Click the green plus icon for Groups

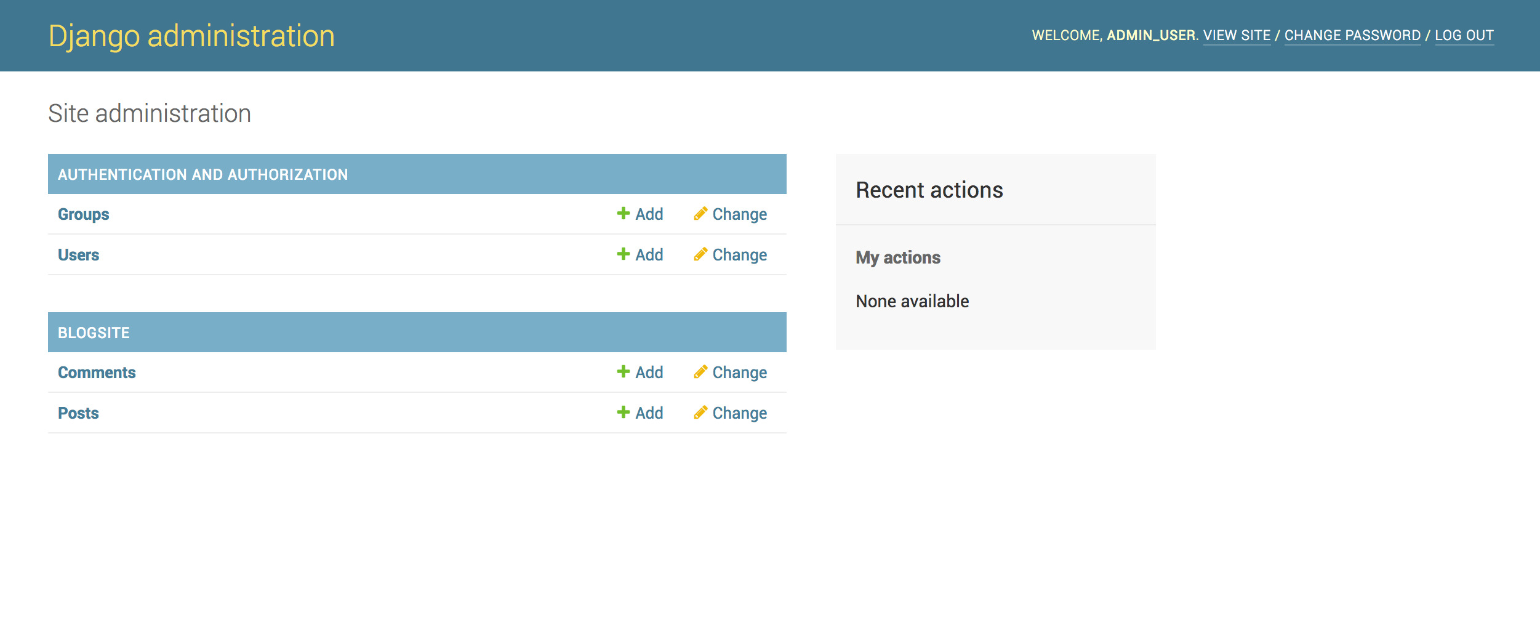[623, 214]
